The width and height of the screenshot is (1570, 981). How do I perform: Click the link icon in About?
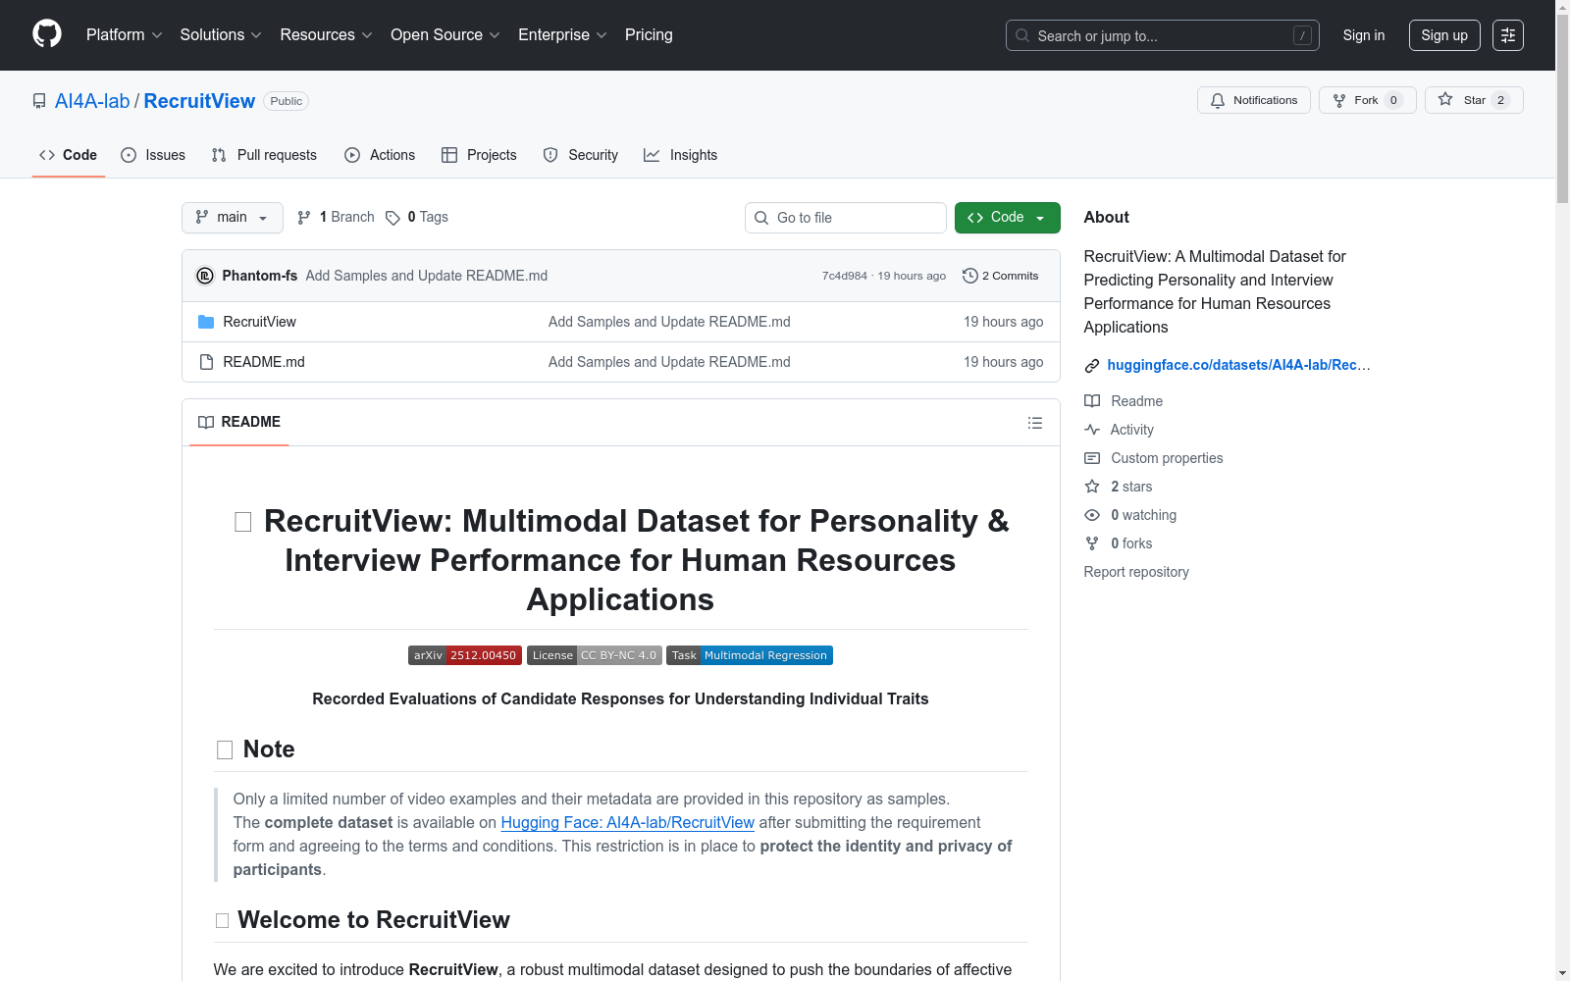pos(1092,366)
